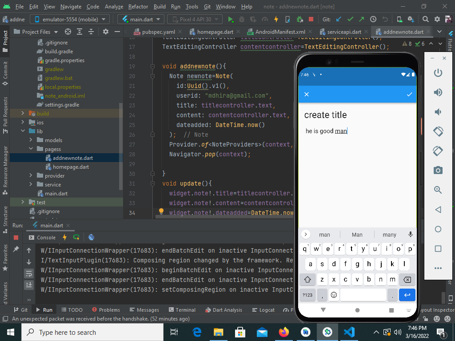
Task: Toggle Shift key on emulator keyboard
Action: 307,279
